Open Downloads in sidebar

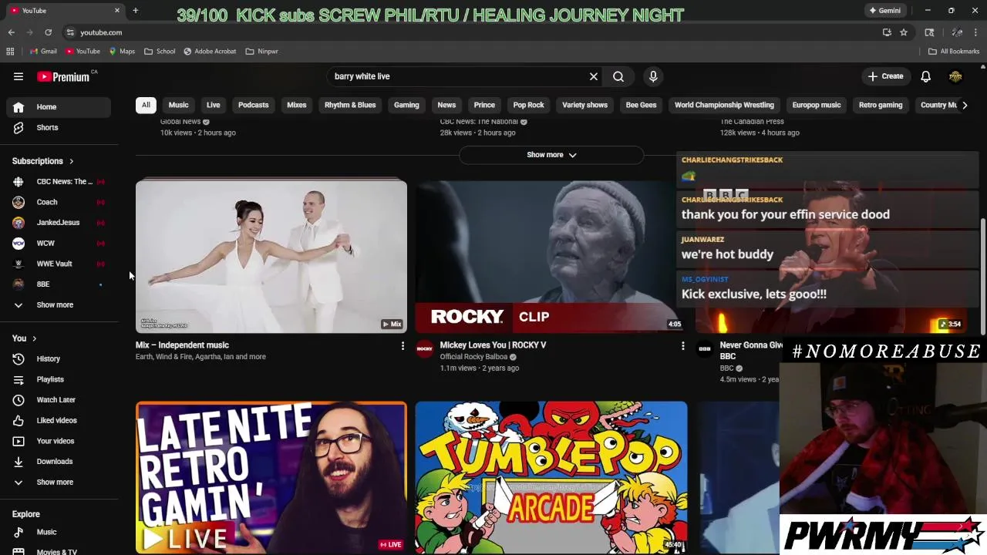tap(60, 462)
